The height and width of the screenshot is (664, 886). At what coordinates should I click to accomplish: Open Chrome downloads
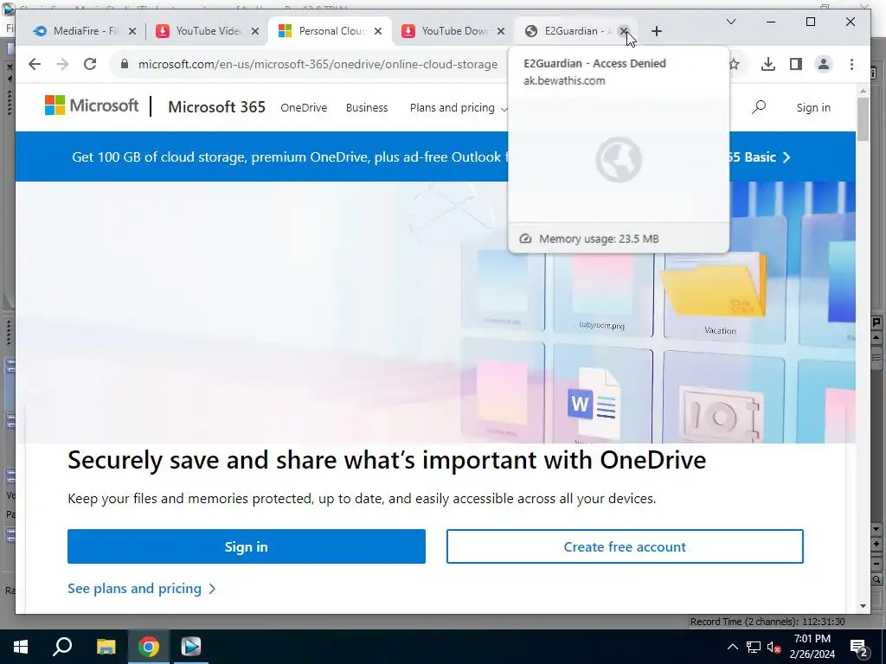768,64
